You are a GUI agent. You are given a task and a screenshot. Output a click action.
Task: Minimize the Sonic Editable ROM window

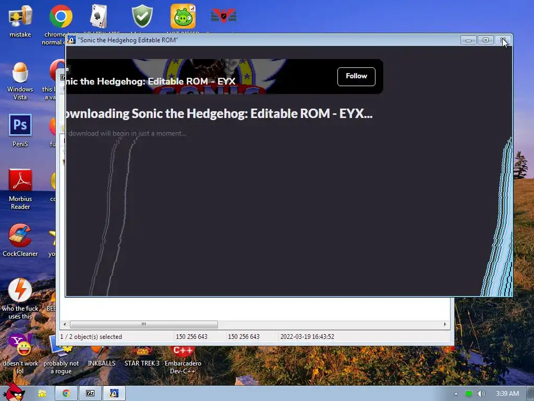468,40
